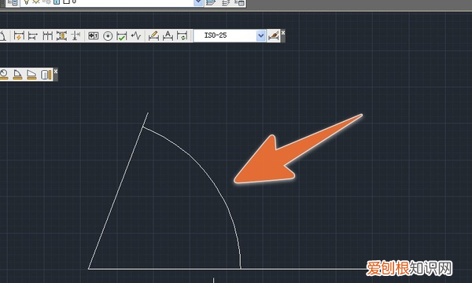Select the Continue dimension tool

[47, 36]
